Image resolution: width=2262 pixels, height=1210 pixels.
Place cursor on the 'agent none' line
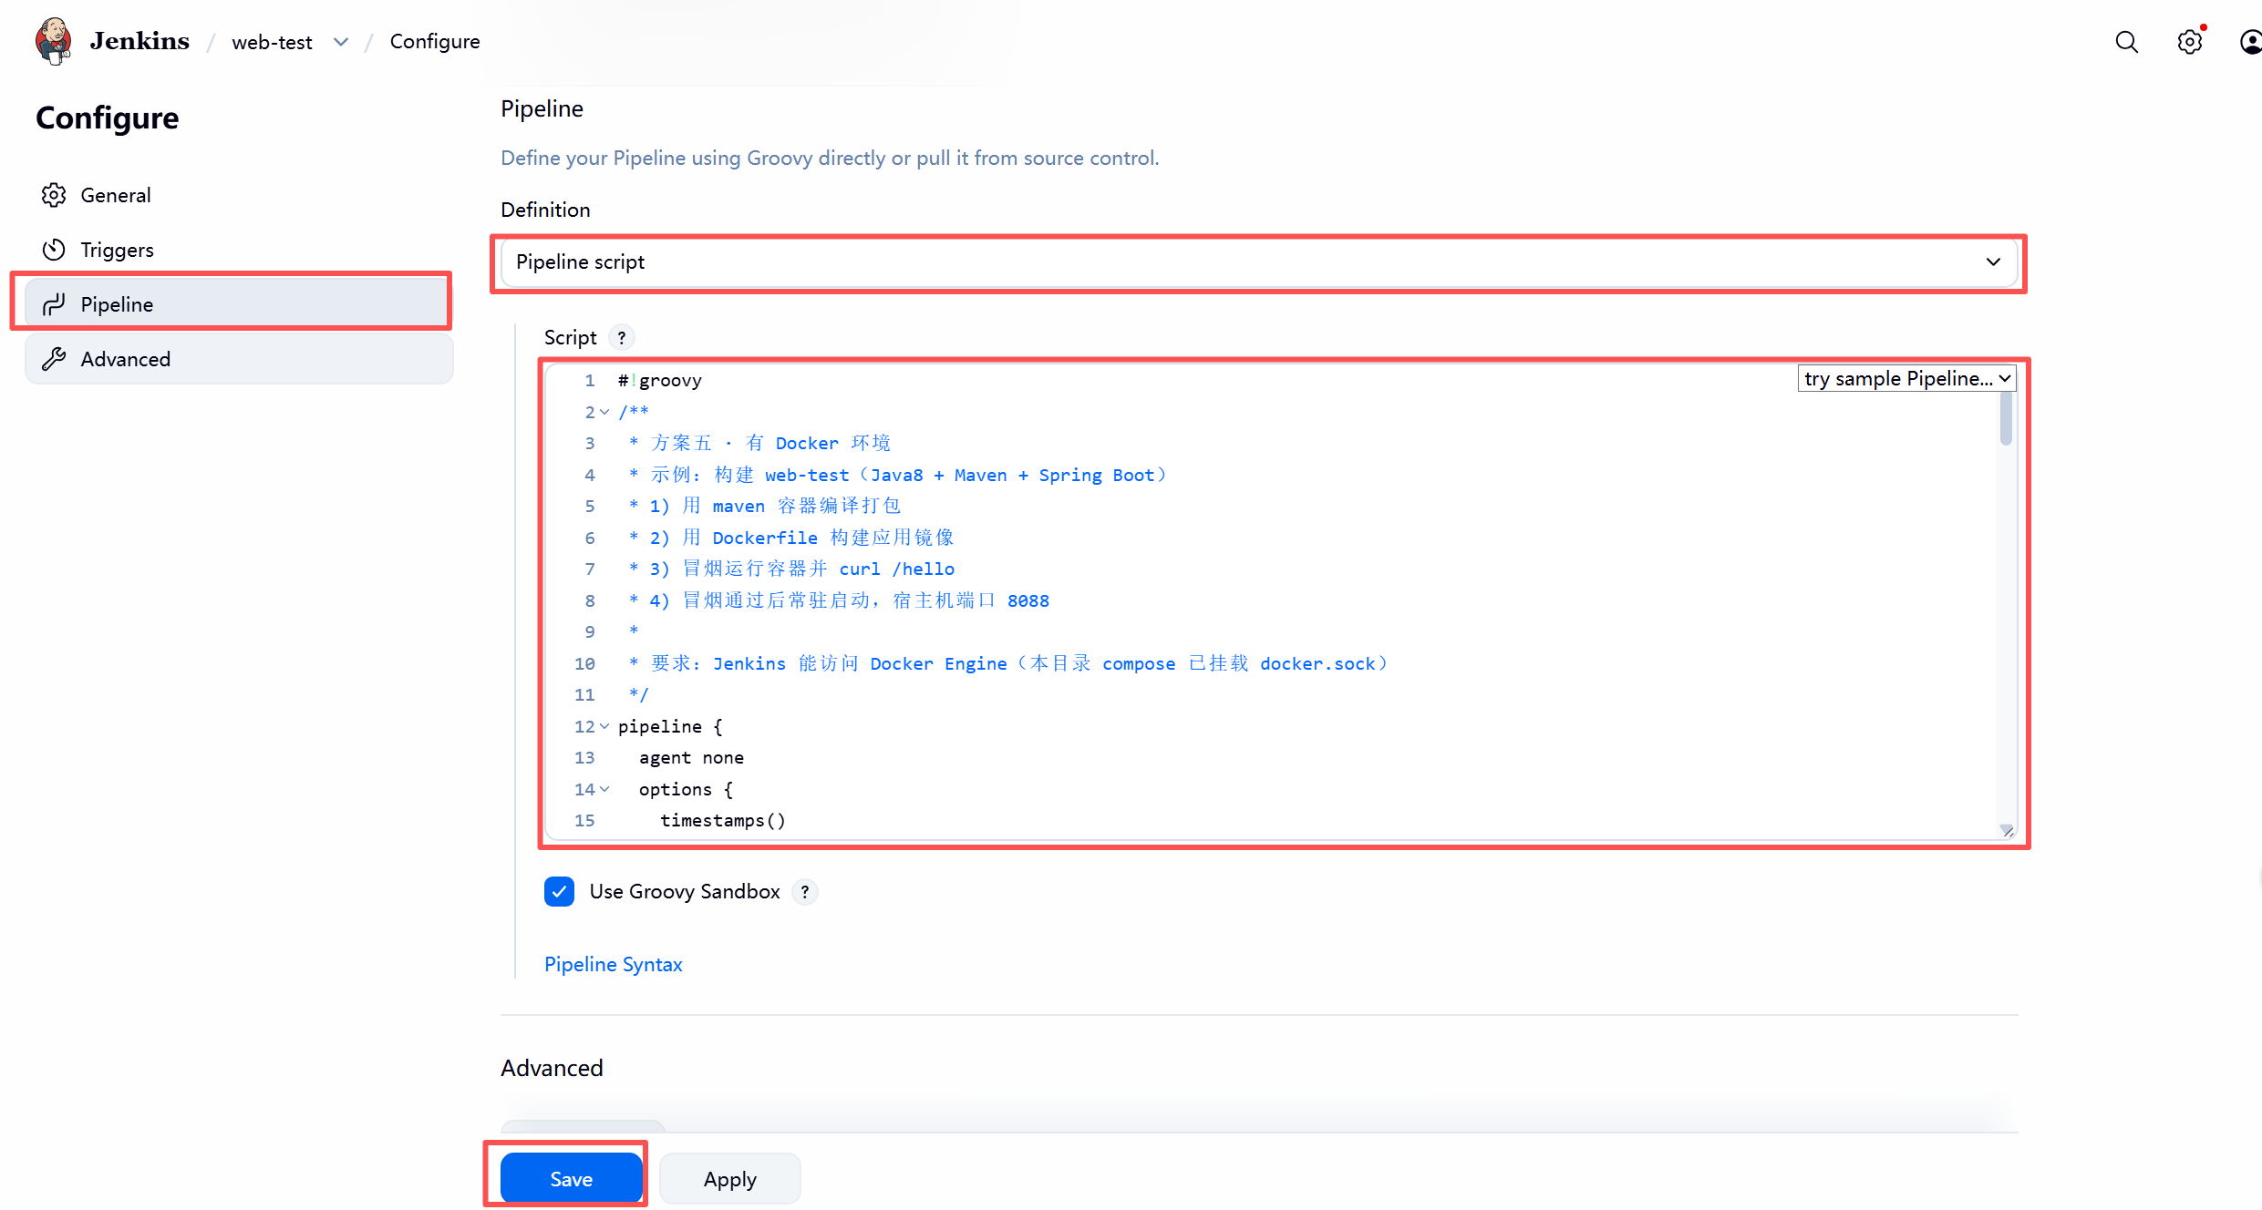click(691, 757)
